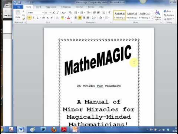Select Center alignment
Image resolution: width=178 pixels, height=134 pixels.
click(80, 17)
